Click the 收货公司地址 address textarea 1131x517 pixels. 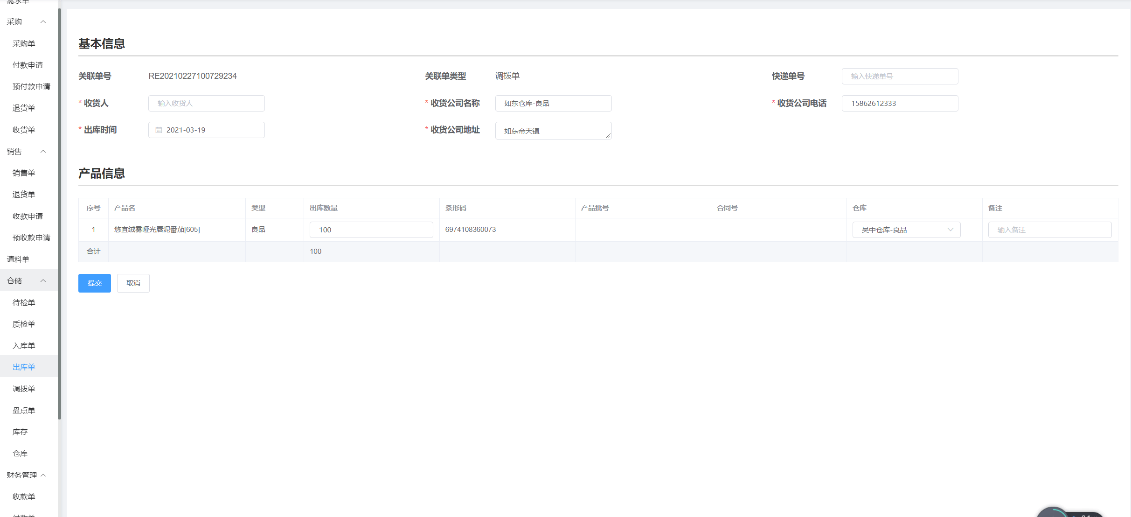553,131
